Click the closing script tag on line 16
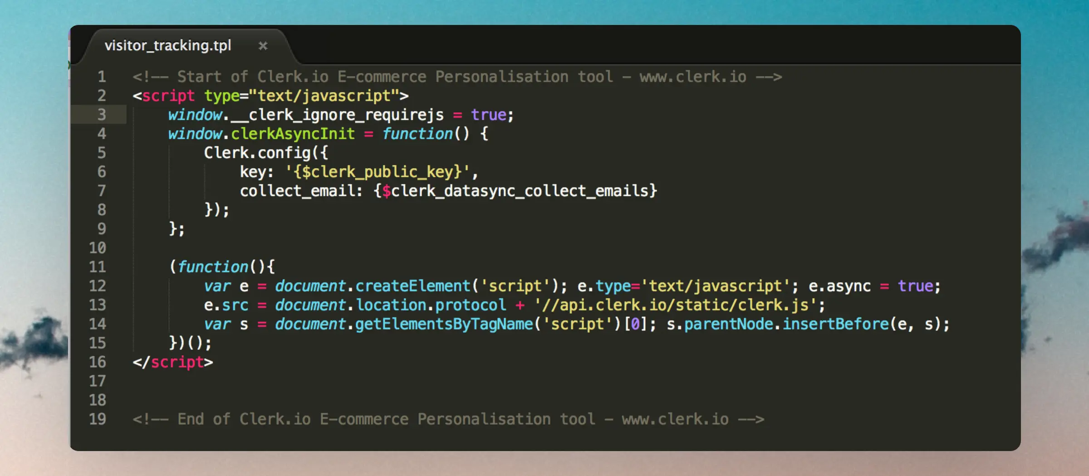This screenshot has width=1089, height=476. (173, 363)
